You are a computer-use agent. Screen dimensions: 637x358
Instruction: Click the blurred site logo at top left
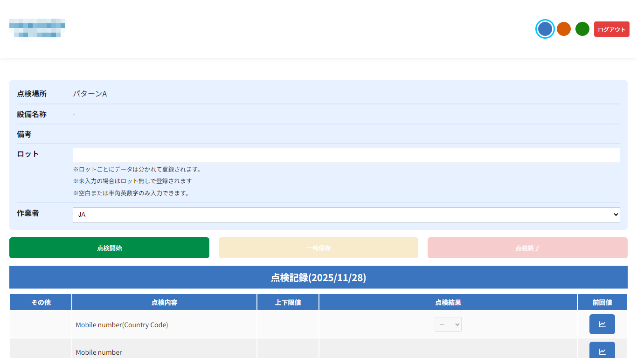(37, 28)
